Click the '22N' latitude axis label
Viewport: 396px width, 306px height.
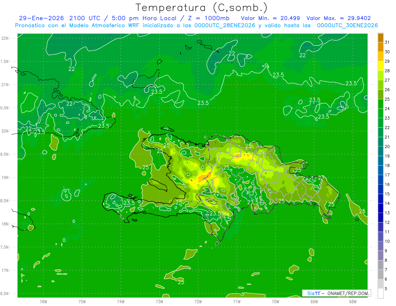point(5,38)
